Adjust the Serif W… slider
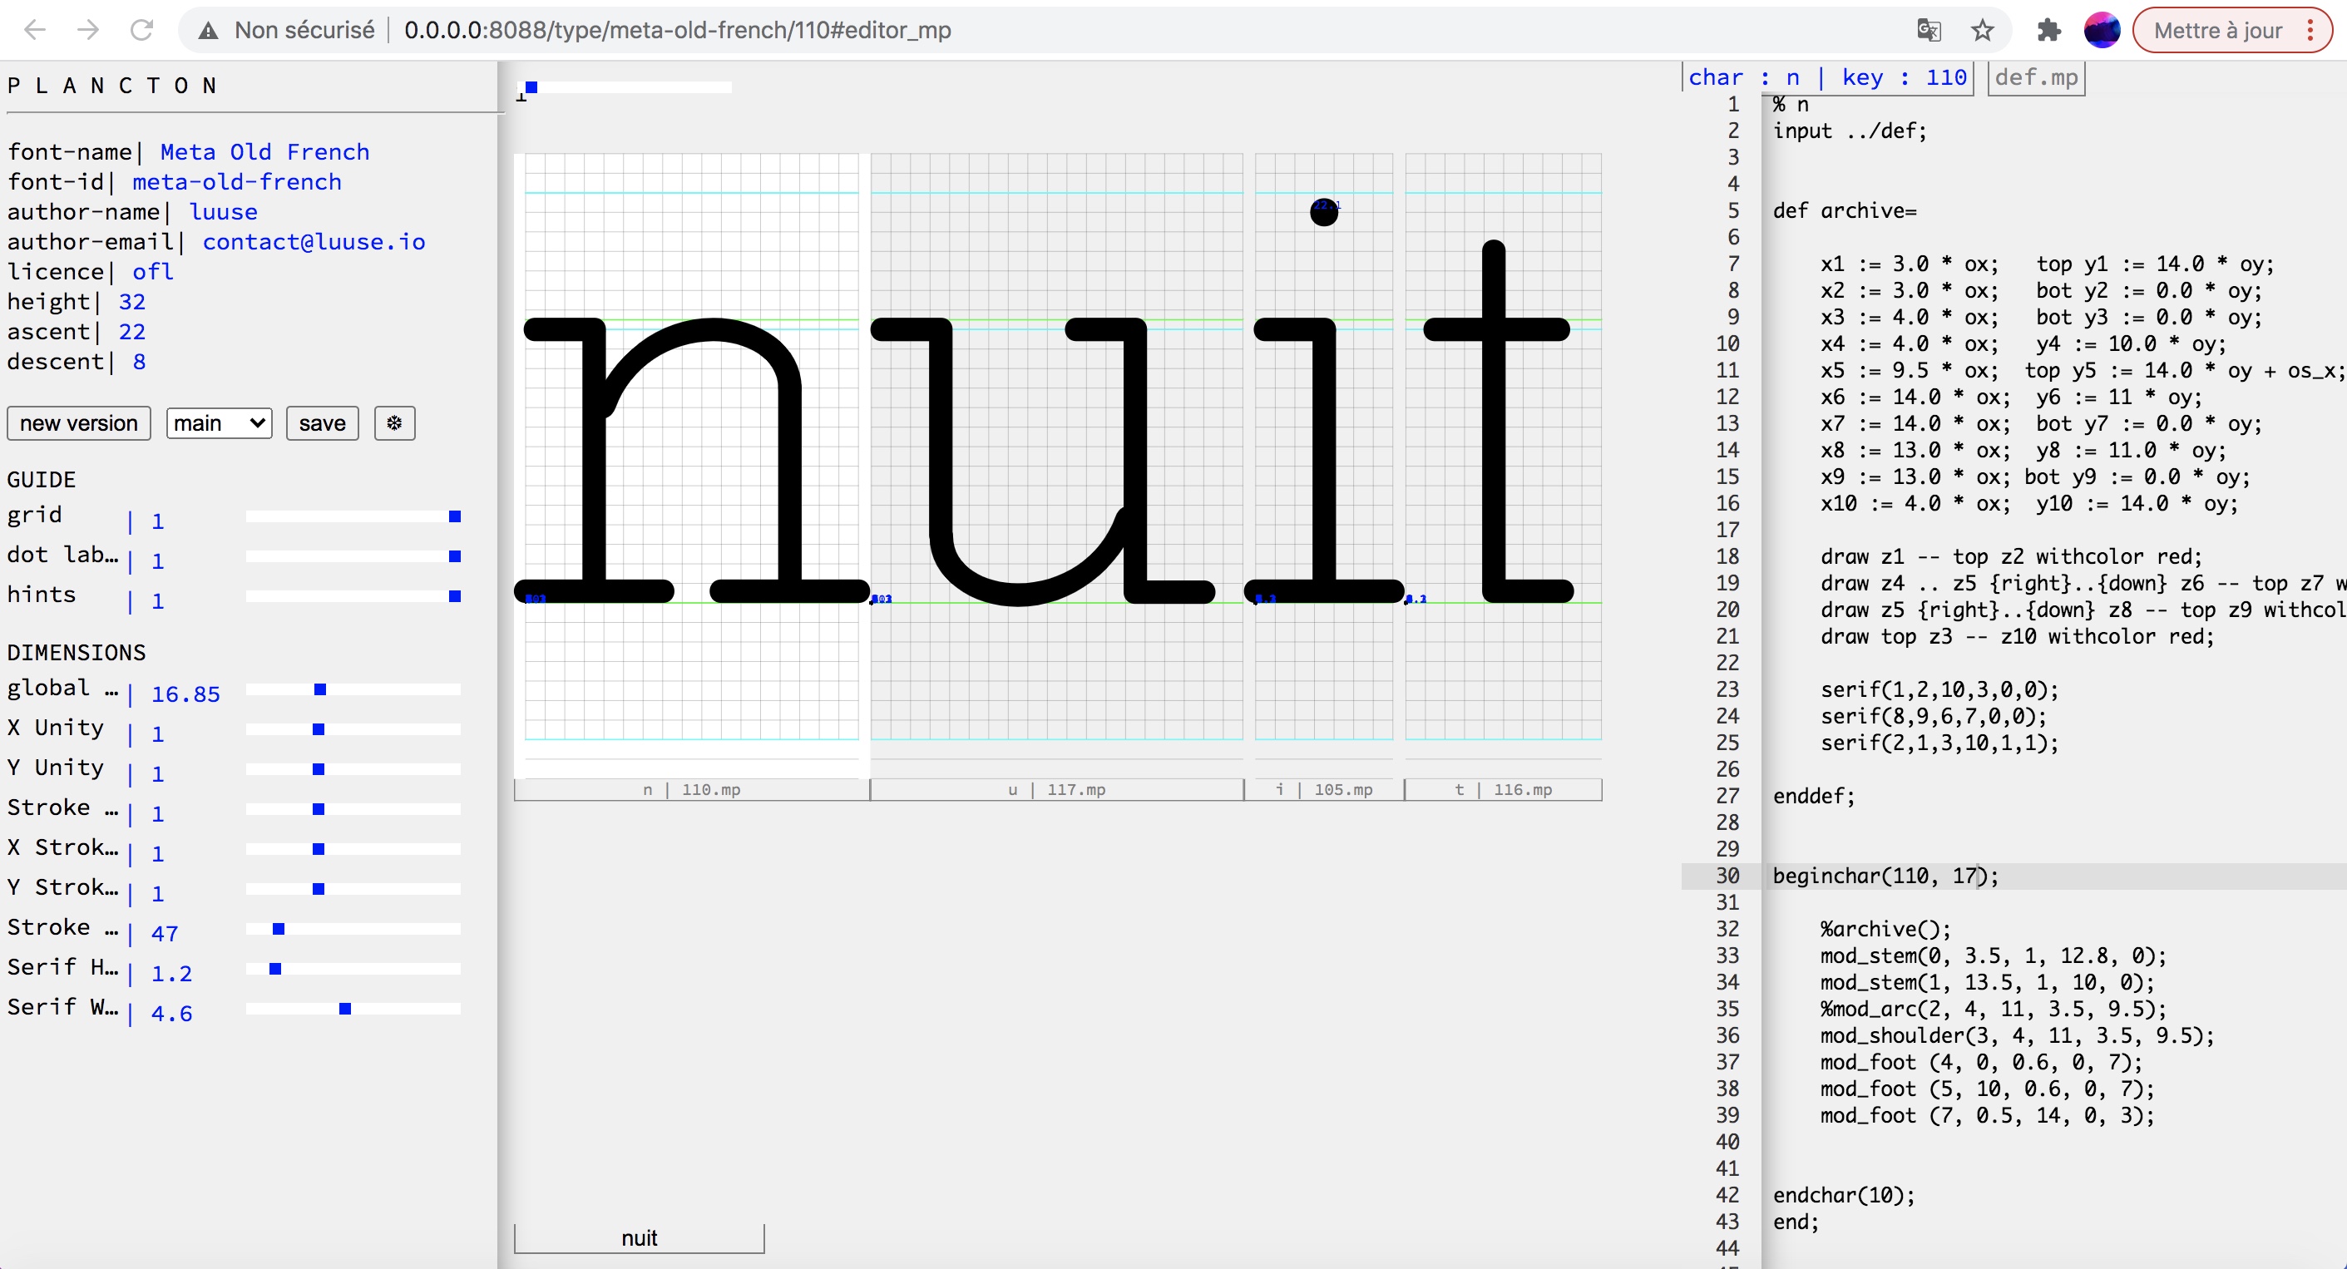This screenshot has height=1269, width=2347. [344, 1009]
